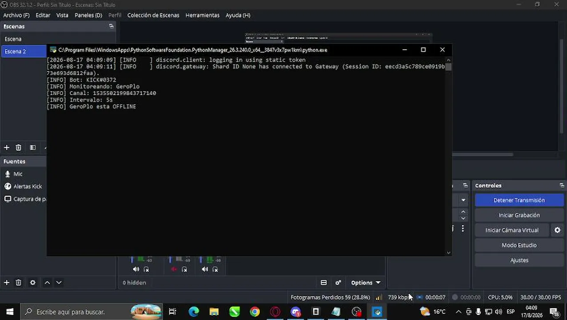Image resolution: width=567 pixels, height=320 pixels.
Task: Undock the Escenas panel with its float icon
Action: tap(111, 26)
